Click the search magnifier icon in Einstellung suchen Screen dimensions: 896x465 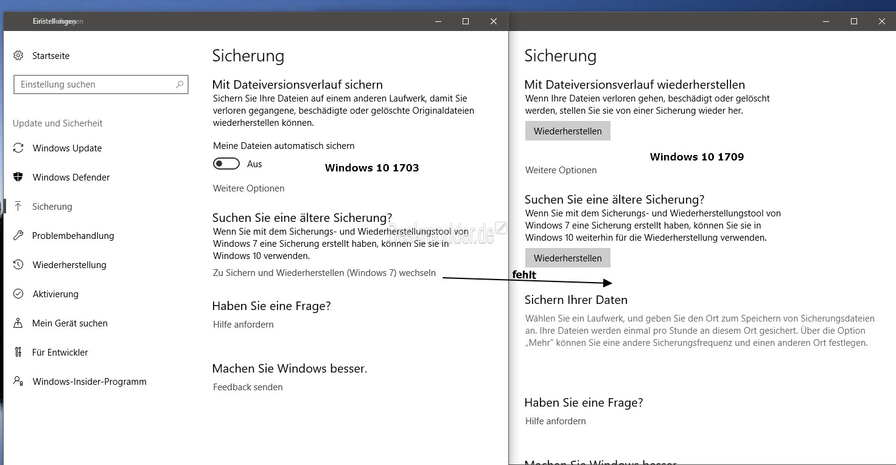[180, 84]
